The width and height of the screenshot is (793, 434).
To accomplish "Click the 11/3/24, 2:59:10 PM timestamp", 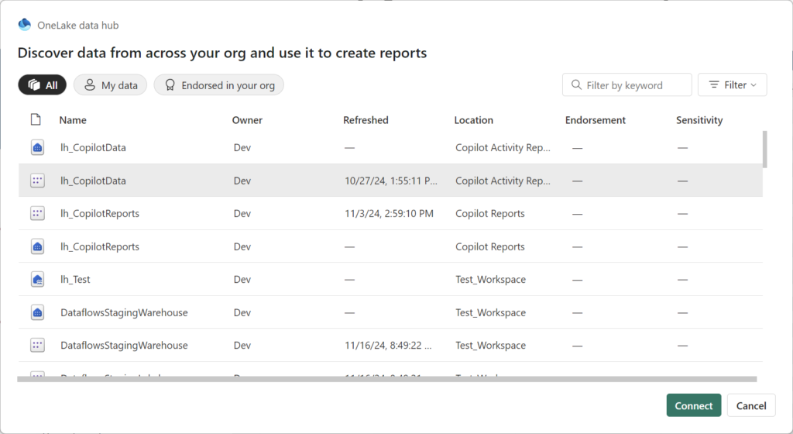I will [x=389, y=213].
